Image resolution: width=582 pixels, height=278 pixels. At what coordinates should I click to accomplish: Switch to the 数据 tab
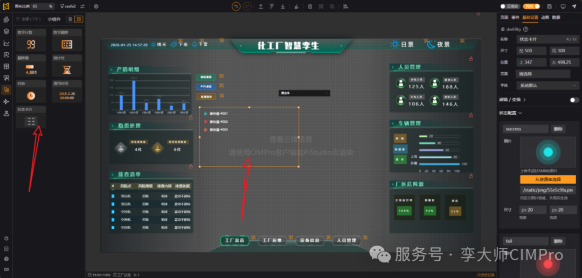click(x=556, y=17)
